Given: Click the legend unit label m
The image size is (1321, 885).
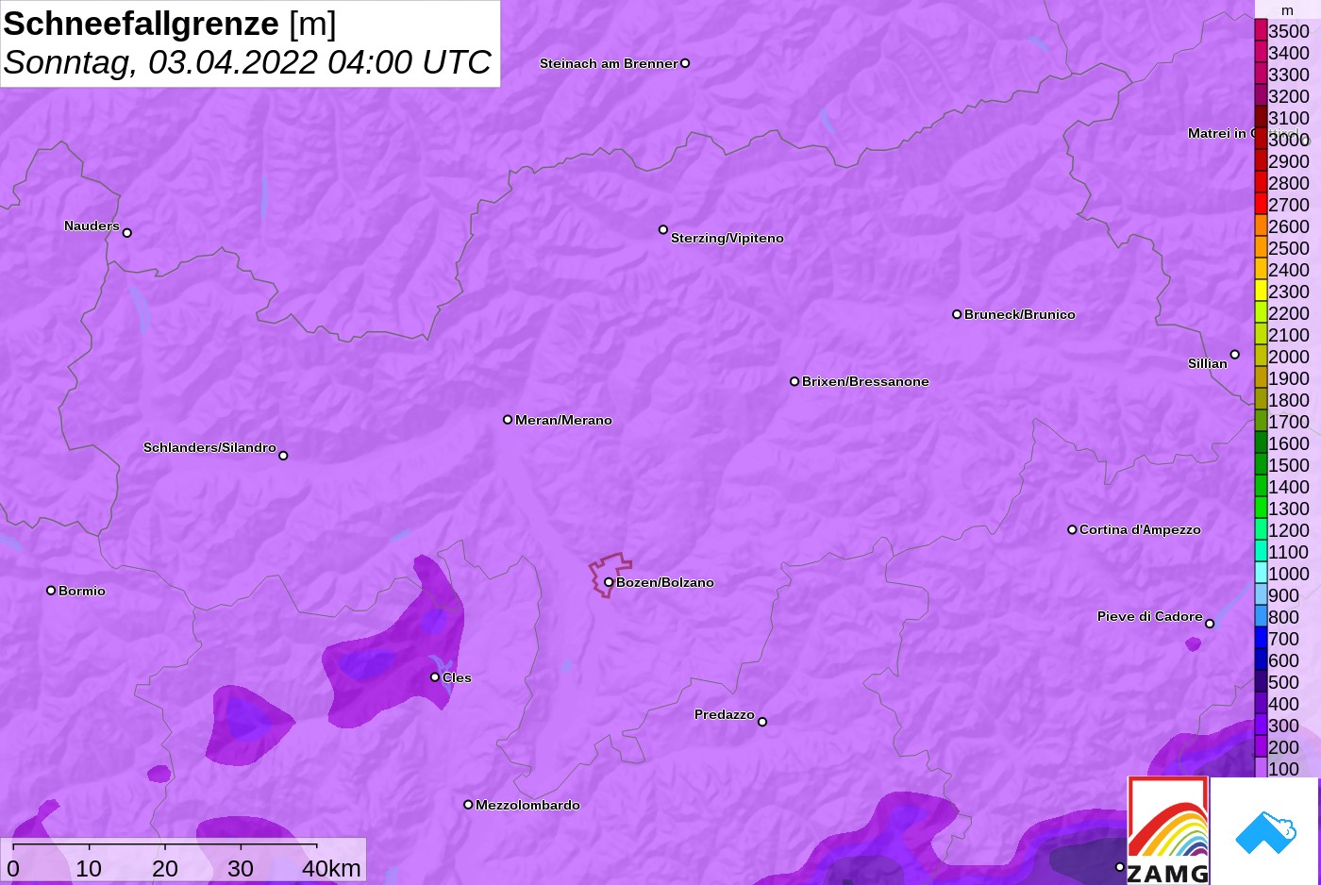Looking at the screenshot, I should point(1287,10).
